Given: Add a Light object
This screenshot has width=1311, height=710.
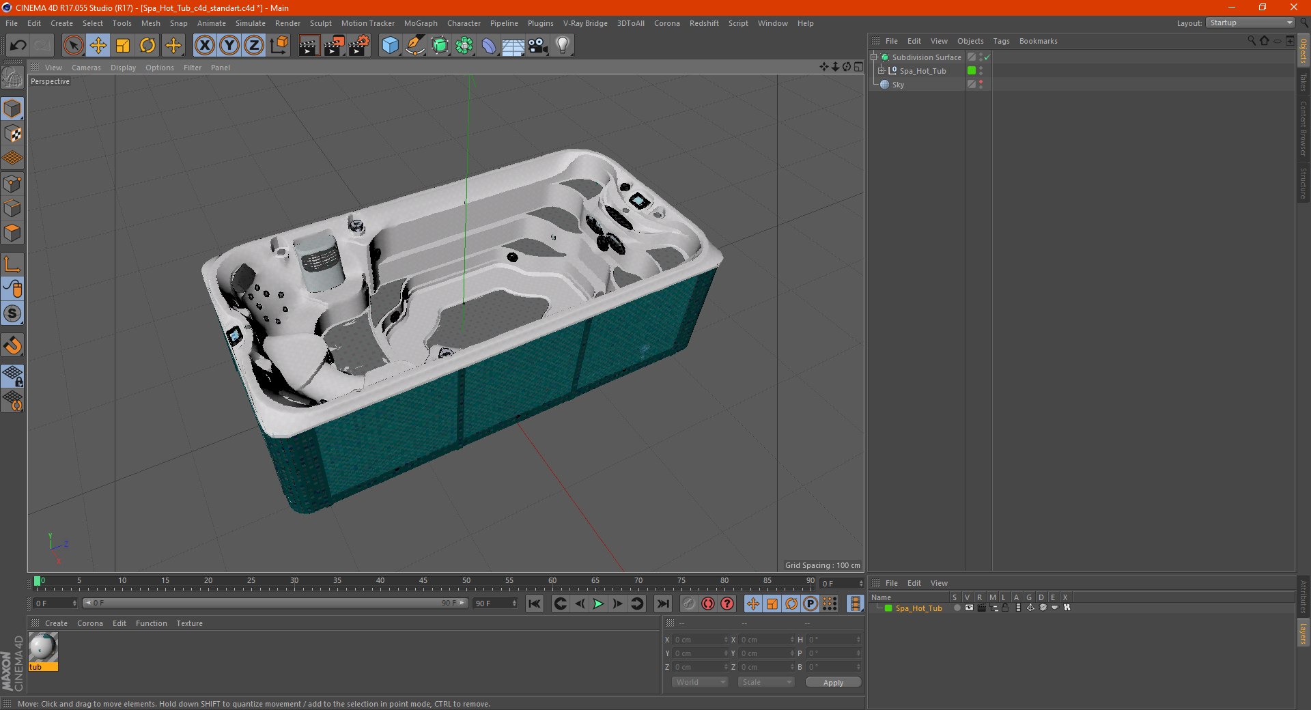Looking at the screenshot, I should tap(562, 46).
